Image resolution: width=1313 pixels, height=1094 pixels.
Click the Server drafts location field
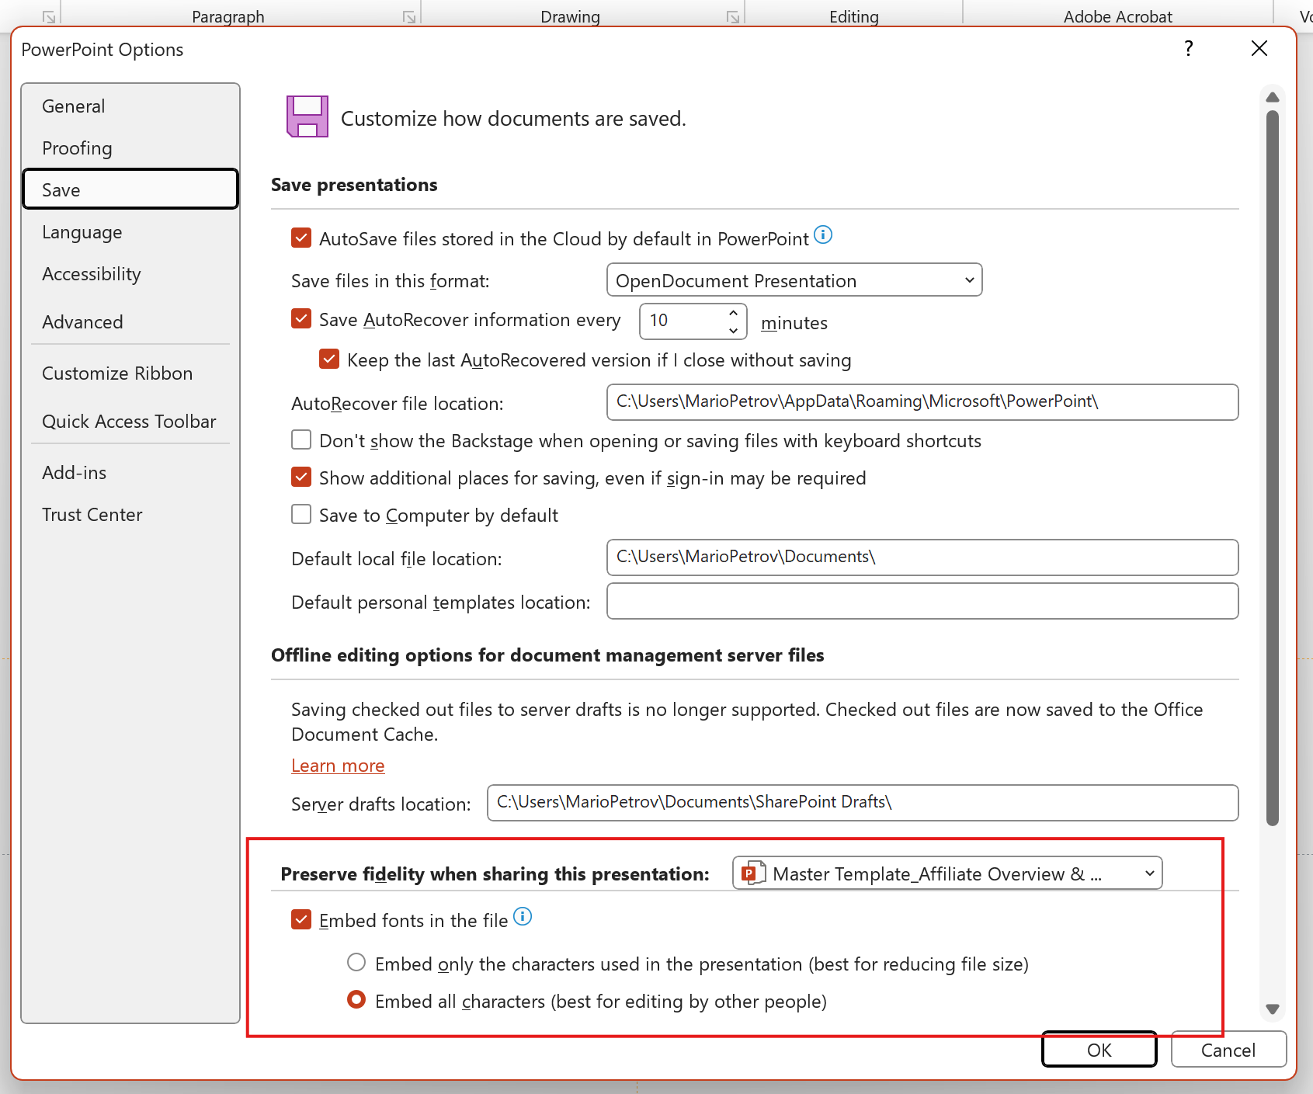tap(863, 803)
